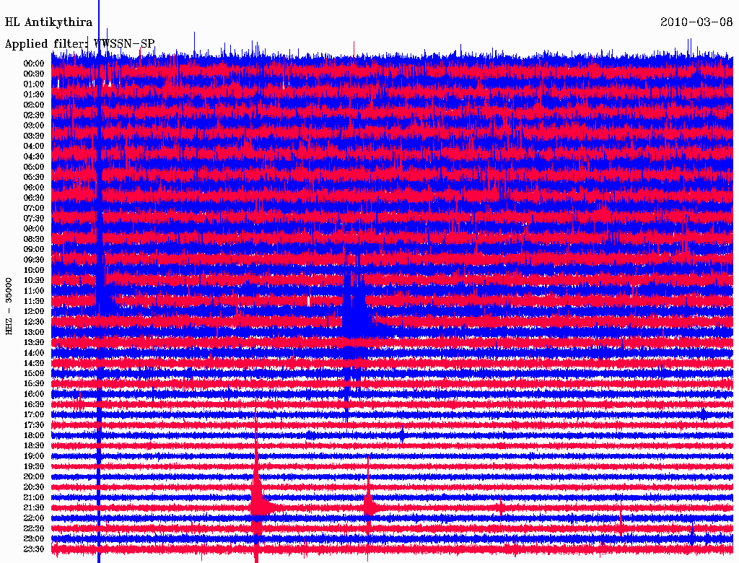Pick the 14:00 time label

tap(34, 353)
